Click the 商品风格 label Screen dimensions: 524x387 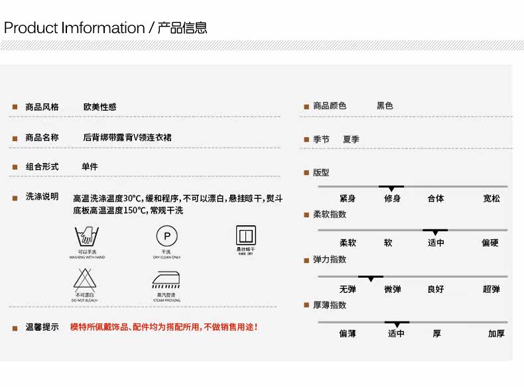click(42, 107)
